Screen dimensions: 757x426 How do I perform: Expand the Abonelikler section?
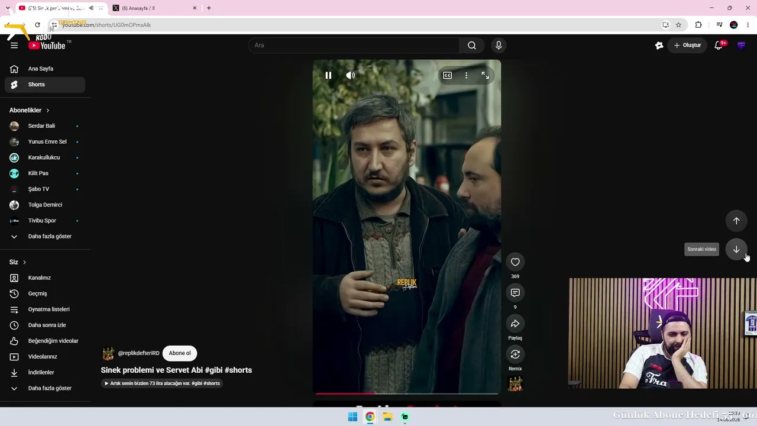(30, 110)
